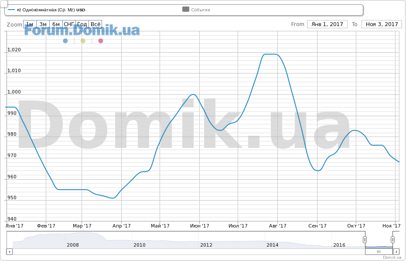Click the 2016 label in navigator
Screen dimensions: 406x261
(339, 245)
